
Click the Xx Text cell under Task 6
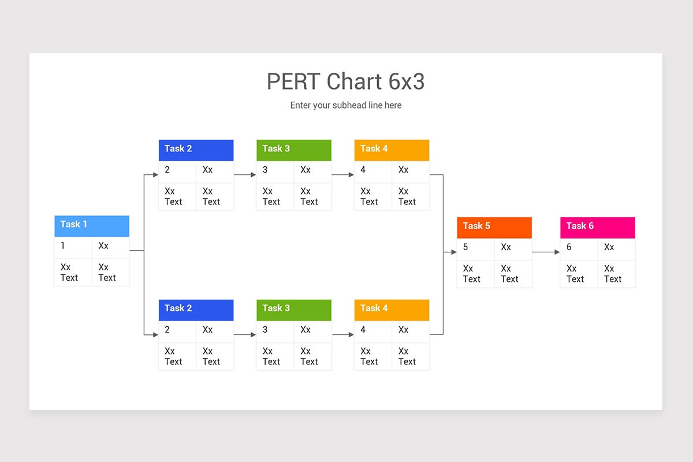click(578, 273)
